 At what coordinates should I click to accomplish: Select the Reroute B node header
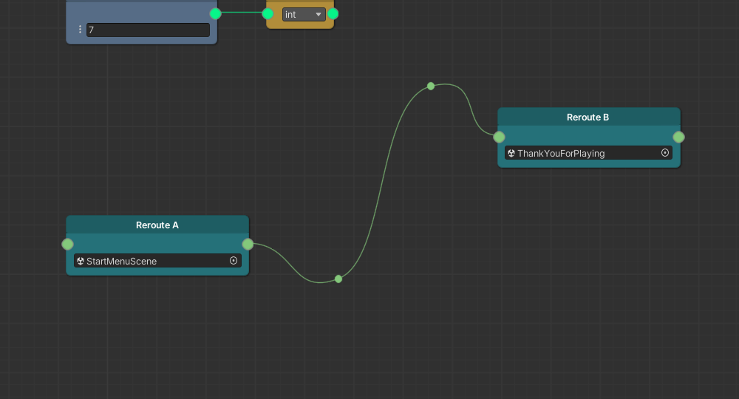pyautogui.click(x=589, y=117)
